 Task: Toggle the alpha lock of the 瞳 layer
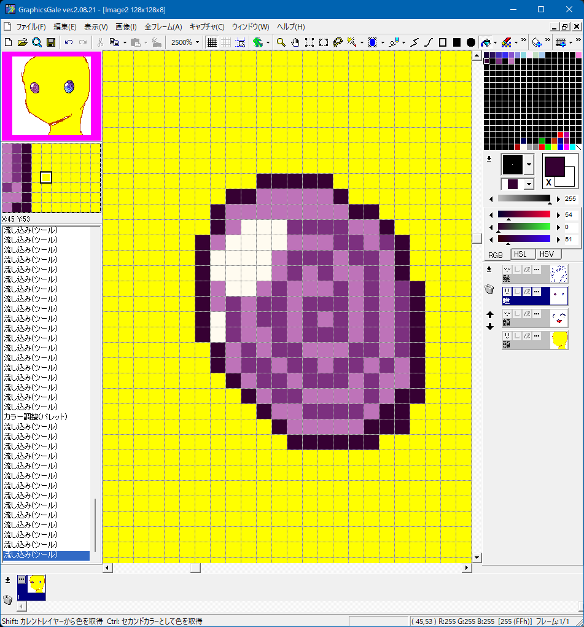click(527, 292)
